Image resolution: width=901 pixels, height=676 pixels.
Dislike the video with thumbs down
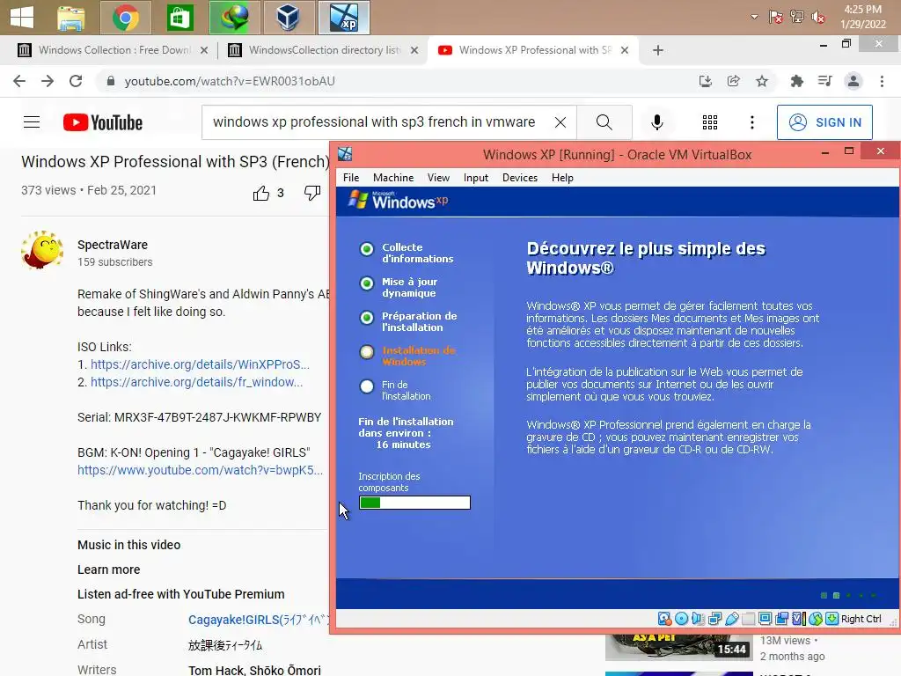point(312,193)
